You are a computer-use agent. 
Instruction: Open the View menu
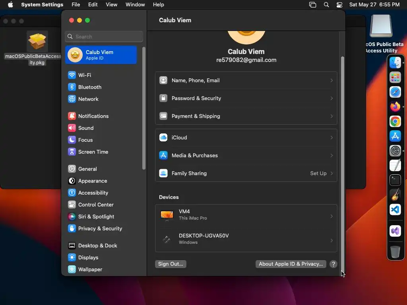pos(112,5)
